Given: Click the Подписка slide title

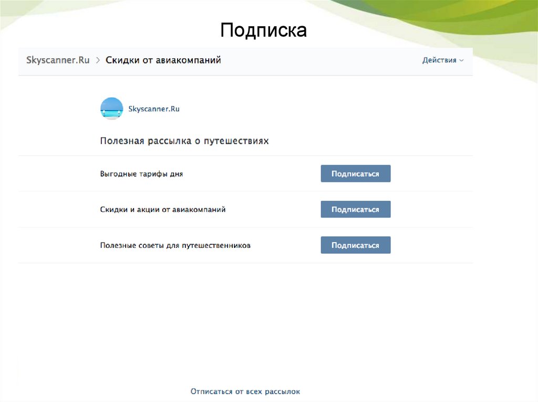Looking at the screenshot, I should tap(264, 30).
